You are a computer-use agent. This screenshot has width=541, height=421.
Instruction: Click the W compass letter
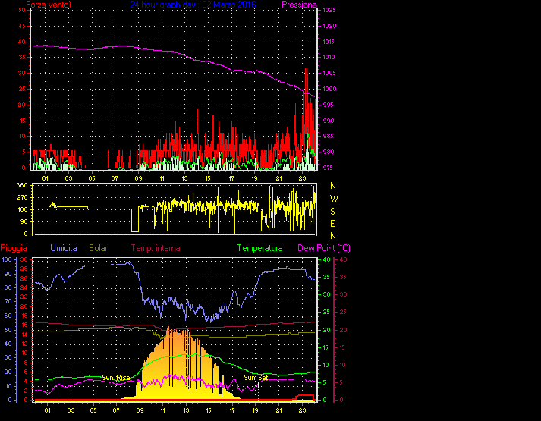334,199
